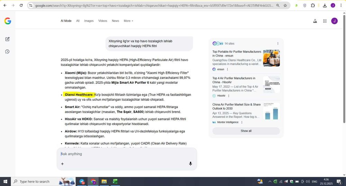The image size is (346, 186).
Task: Click the Ask anything input field
Action: tap(127, 154)
